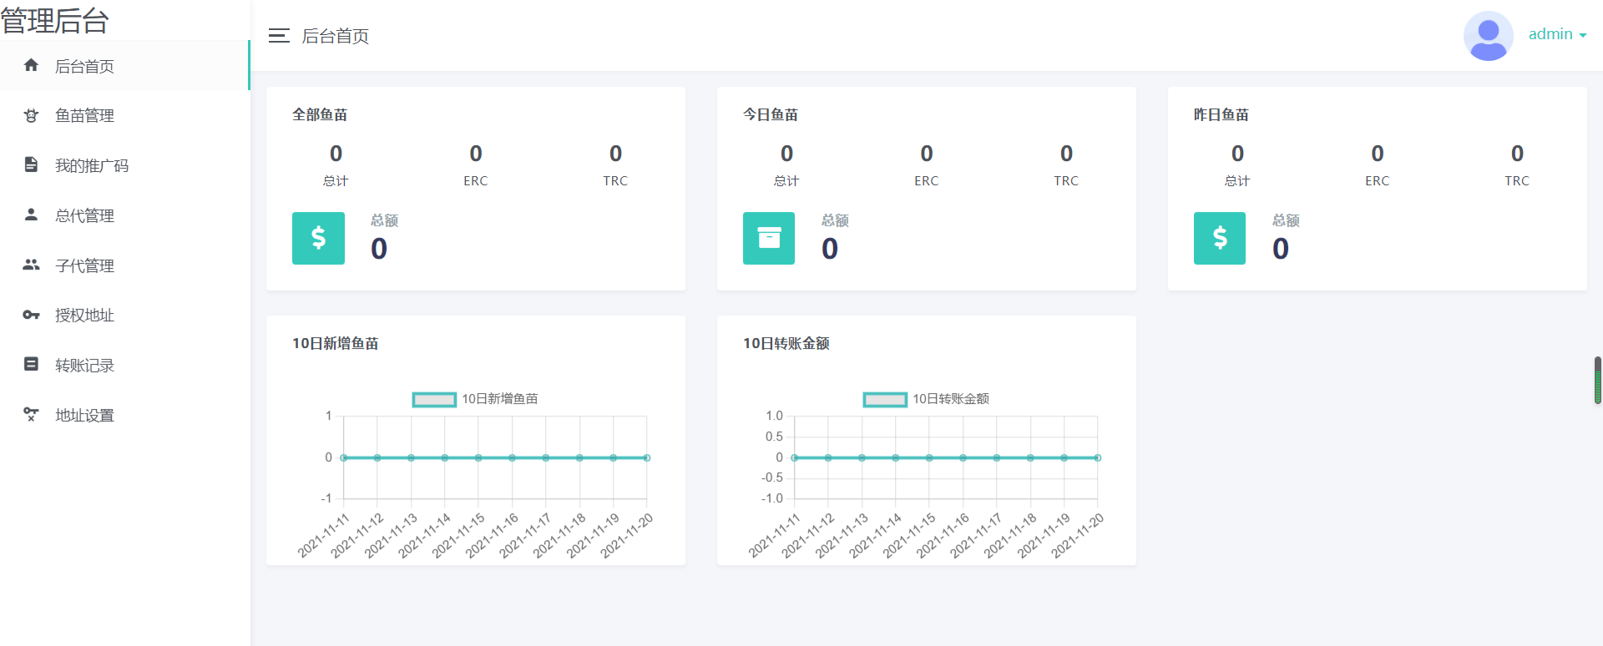Click the list icon beside 转账记录
1603x646 pixels.
pyautogui.click(x=31, y=364)
